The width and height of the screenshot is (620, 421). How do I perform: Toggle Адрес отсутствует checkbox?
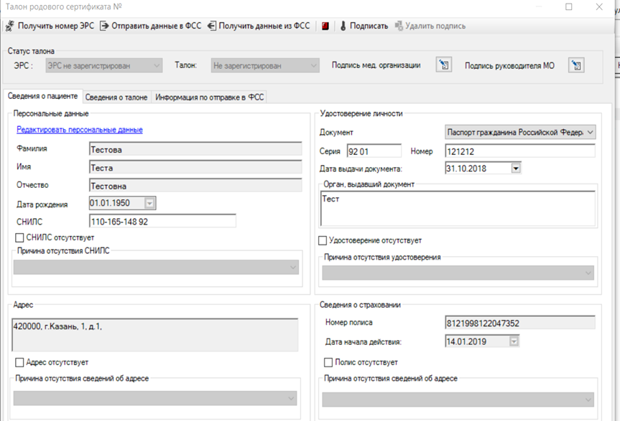(19, 362)
